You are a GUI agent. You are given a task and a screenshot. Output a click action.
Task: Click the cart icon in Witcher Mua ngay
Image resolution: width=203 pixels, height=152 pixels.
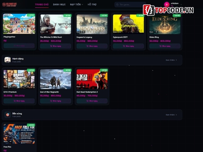click(51, 46)
